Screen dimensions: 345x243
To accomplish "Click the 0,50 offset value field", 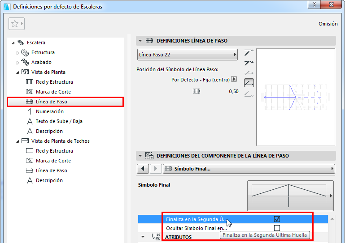I will 234,91.
